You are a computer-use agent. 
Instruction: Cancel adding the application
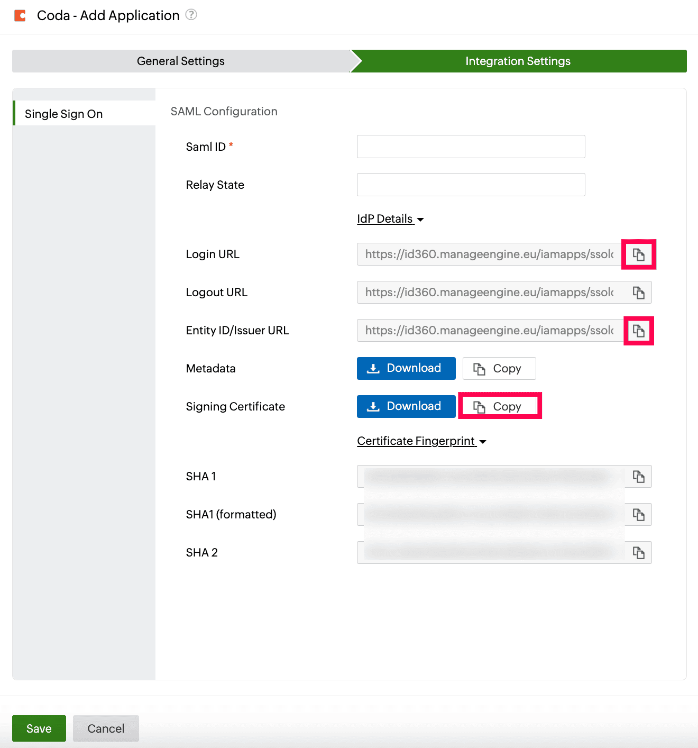tap(106, 728)
